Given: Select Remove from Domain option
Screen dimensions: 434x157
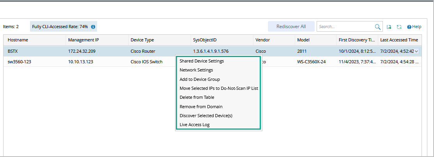Looking at the screenshot, I should [201, 107].
